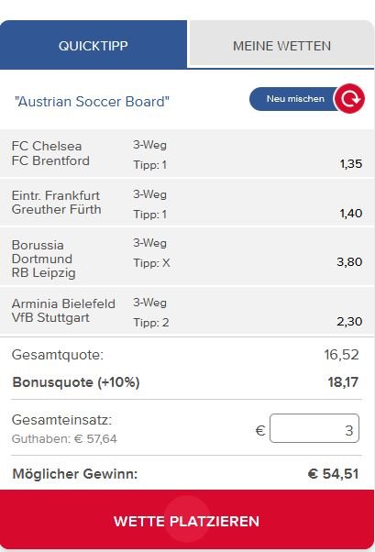Viewport: 375px width, 552px height.
Task: Click the 3,80 odds for Dortmund draw
Action: (349, 261)
